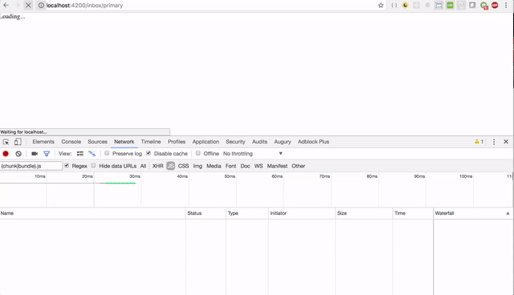Uncheck the Regex filter option

(x=67, y=165)
